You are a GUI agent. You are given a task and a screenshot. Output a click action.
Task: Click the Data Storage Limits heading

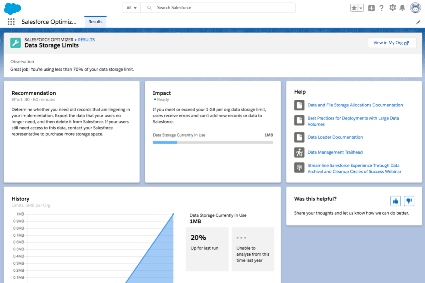tap(52, 46)
